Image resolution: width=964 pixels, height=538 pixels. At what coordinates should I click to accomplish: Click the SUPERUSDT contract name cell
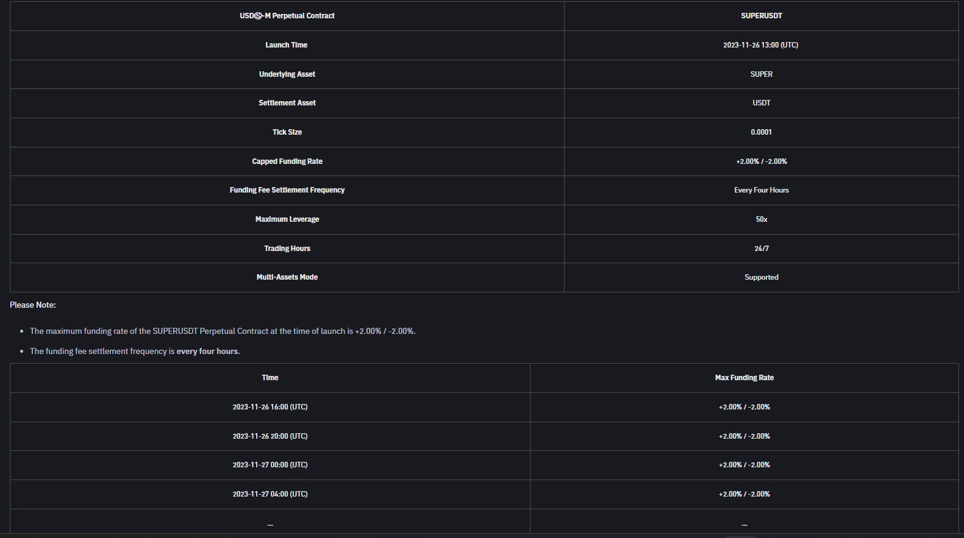pos(761,16)
